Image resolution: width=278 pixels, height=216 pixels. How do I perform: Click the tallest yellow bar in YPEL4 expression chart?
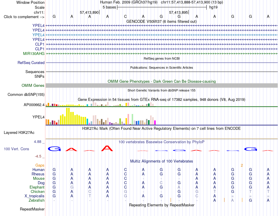68,116
